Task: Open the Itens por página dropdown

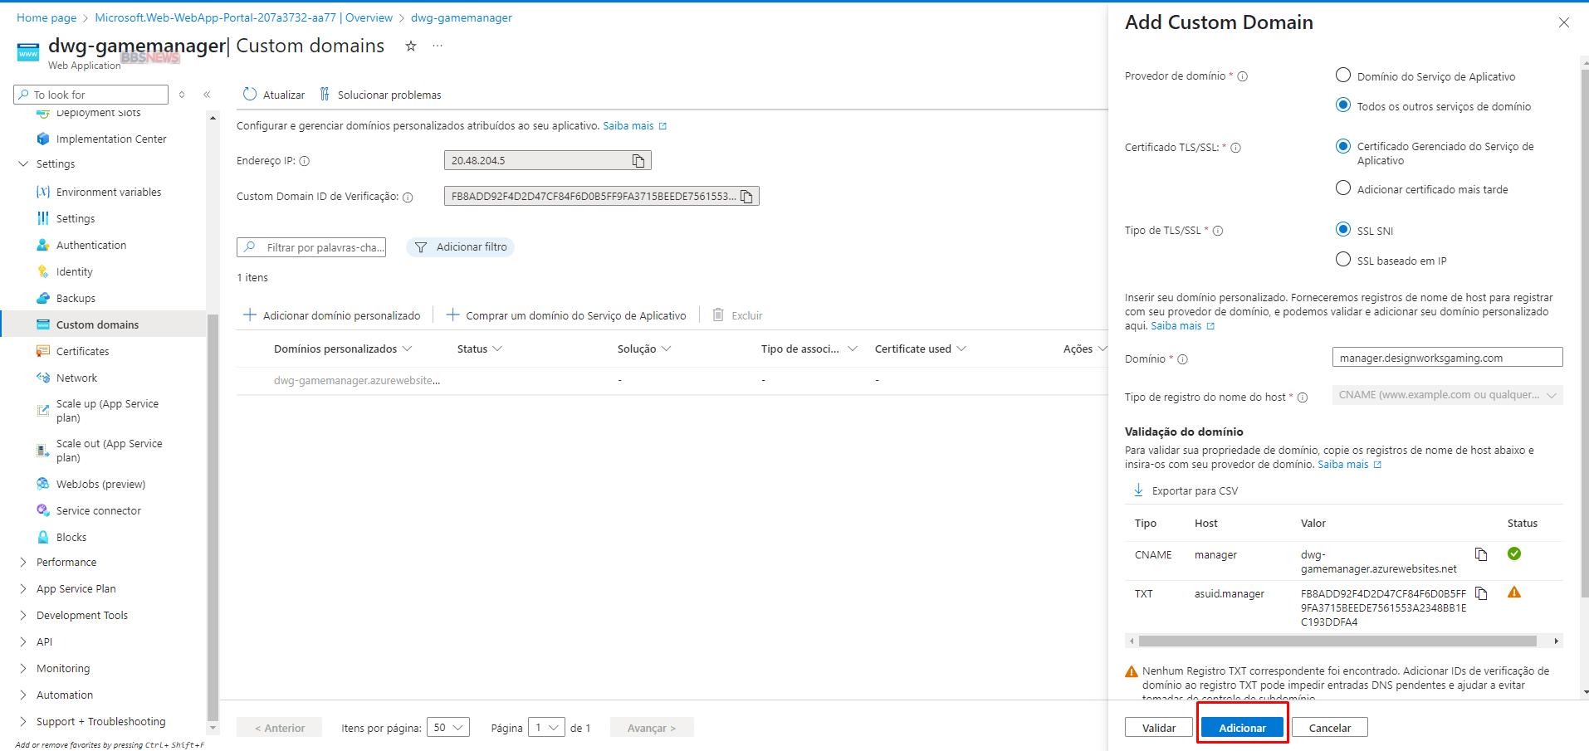Action: (447, 728)
